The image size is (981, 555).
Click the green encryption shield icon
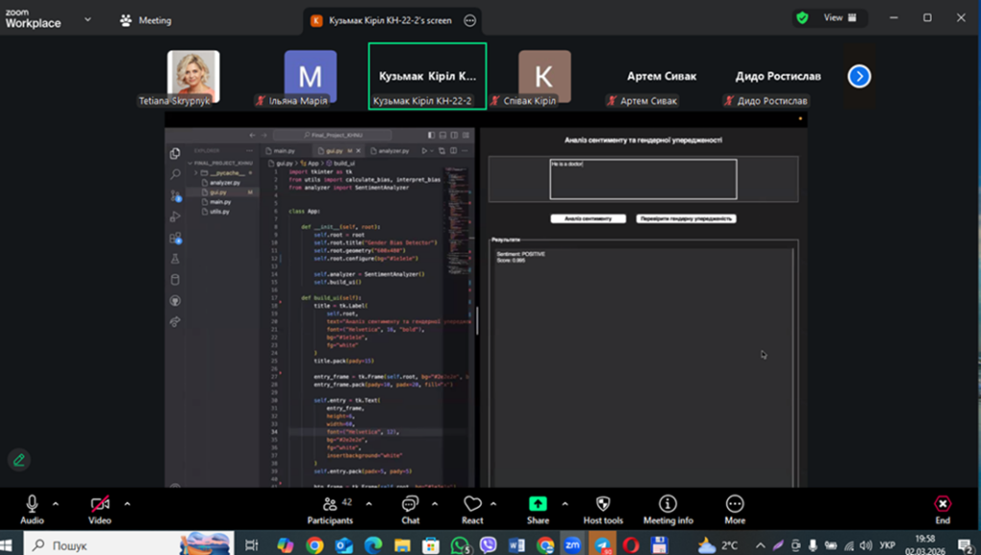(x=802, y=17)
